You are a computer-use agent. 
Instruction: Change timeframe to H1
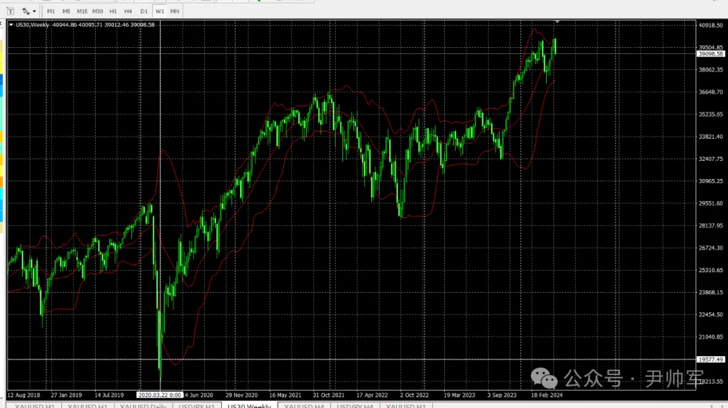(x=113, y=11)
